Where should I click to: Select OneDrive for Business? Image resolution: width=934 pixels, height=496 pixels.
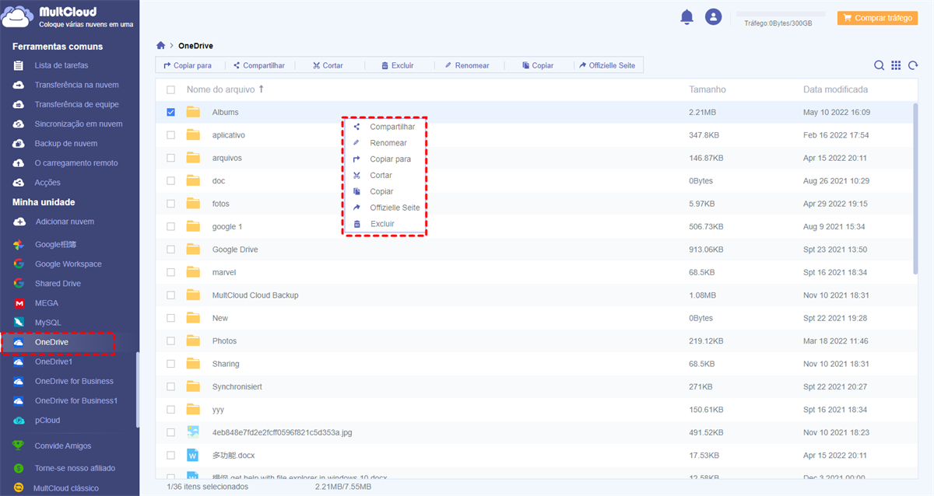(x=74, y=381)
